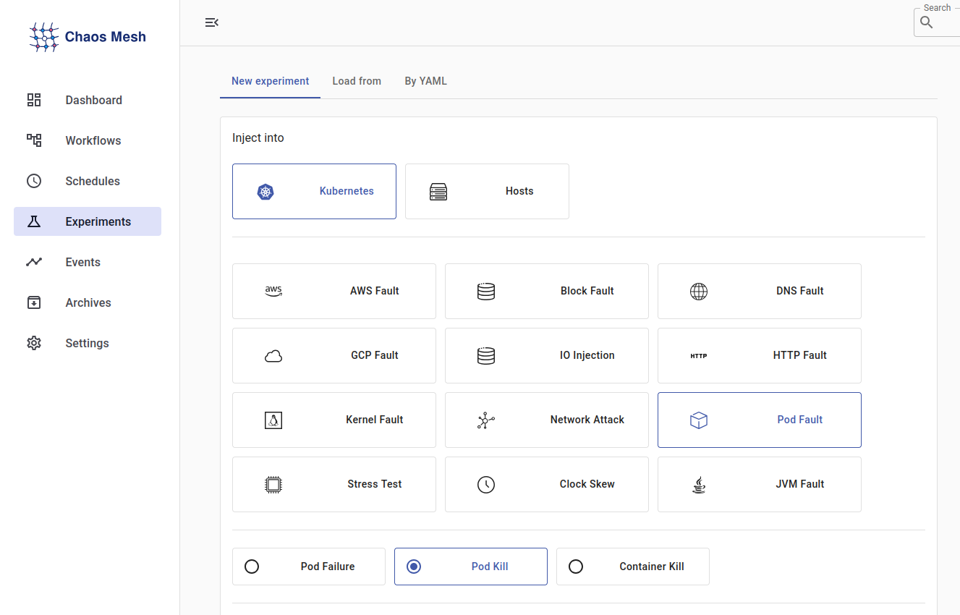Click the search magnifier icon
Screen dimensions: 960x615
(x=927, y=22)
